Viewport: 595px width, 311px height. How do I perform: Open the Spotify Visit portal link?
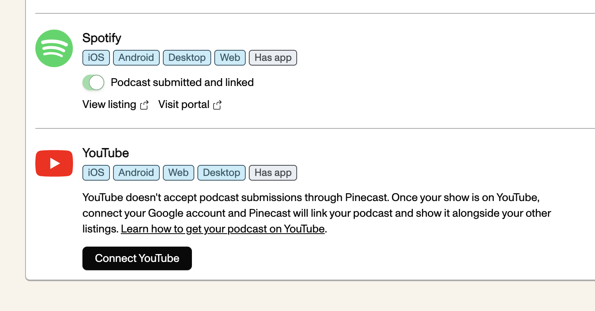(x=190, y=104)
